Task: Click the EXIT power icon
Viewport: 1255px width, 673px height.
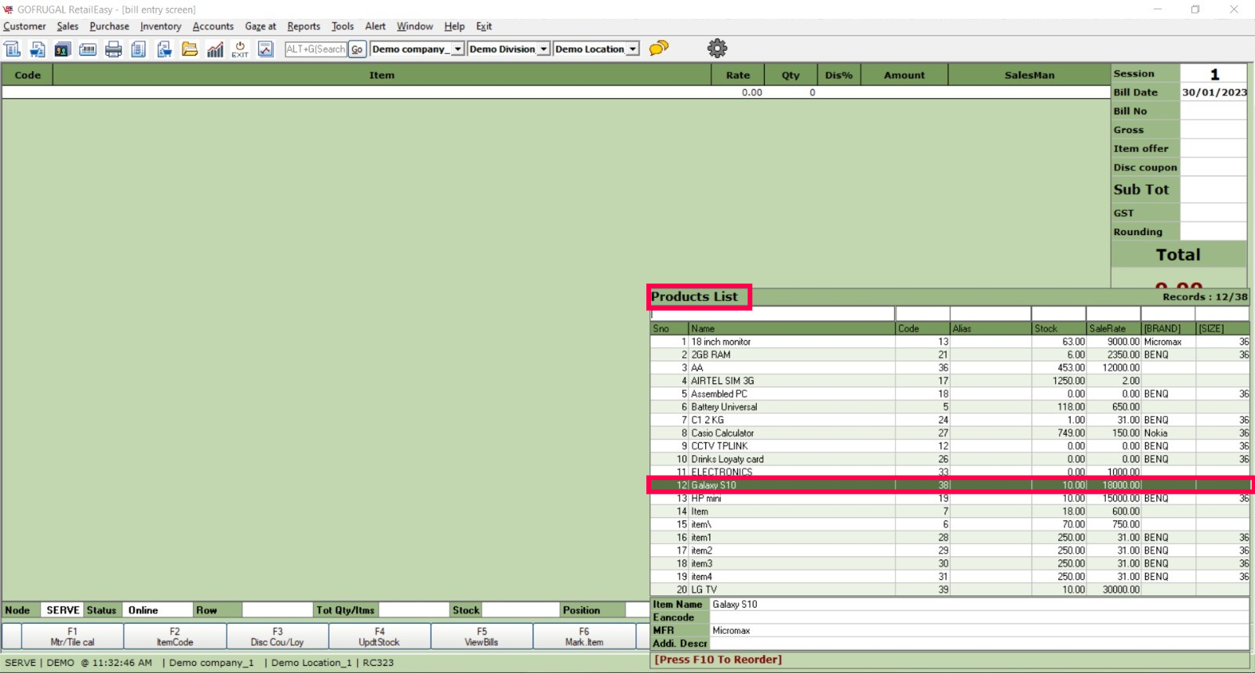Action: 240,49
